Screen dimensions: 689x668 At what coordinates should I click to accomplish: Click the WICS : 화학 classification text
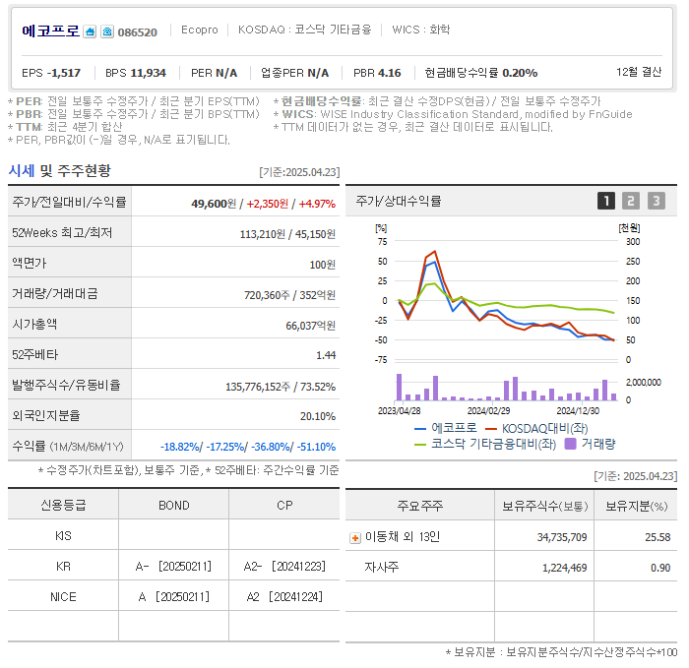click(421, 30)
